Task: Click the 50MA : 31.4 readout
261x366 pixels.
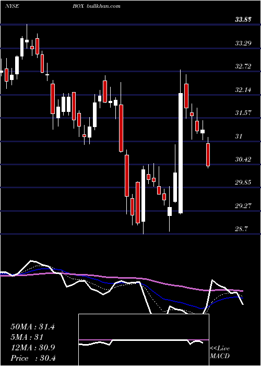Action: (32, 327)
